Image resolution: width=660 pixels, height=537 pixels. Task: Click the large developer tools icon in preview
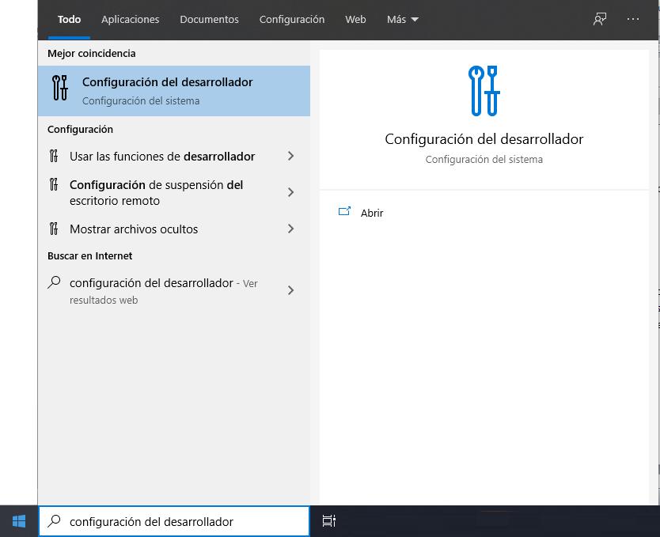(484, 90)
